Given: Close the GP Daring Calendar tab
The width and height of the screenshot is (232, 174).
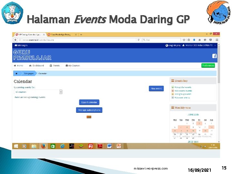Looking at the screenshot, I should [x=44, y=34].
